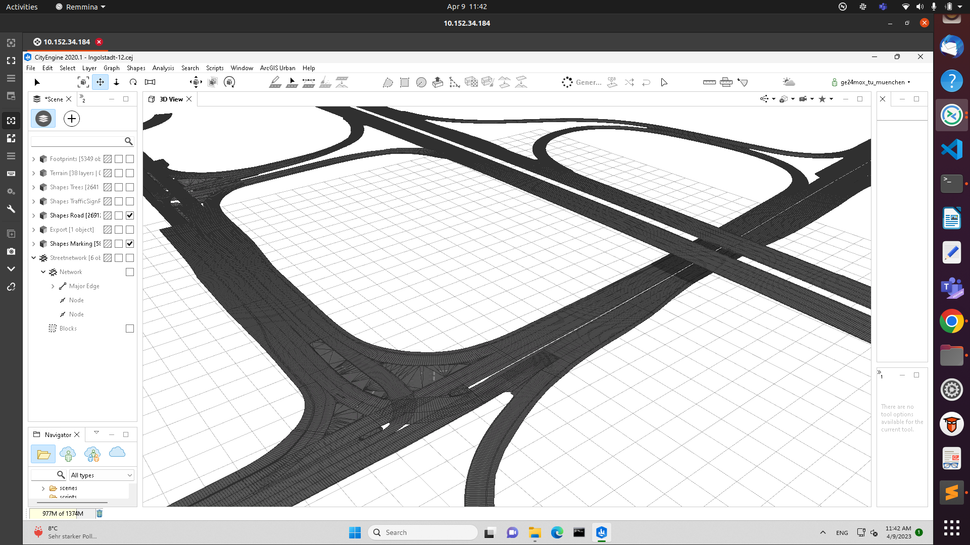The width and height of the screenshot is (970, 545).
Task: Select the Move tool in the toolbar
Action: (x=101, y=82)
